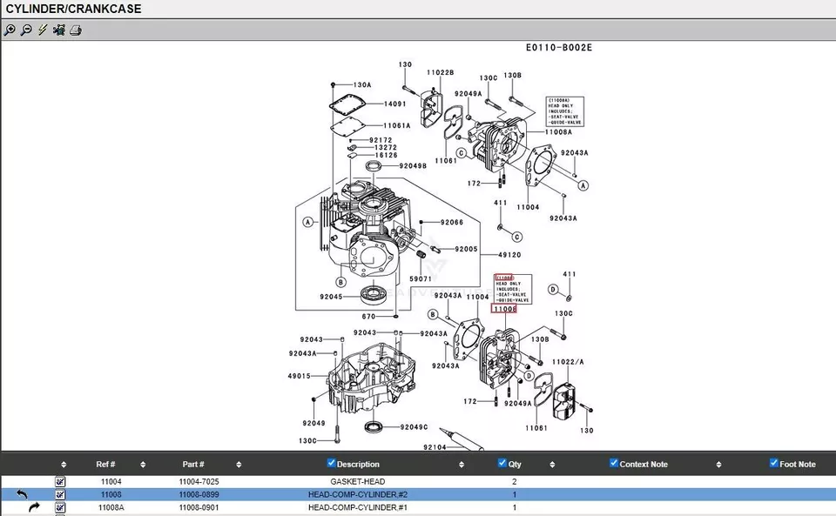The image size is (836, 516).
Task: Click the checkbox icon beside part 11004-7025
Action: tap(60, 481)
